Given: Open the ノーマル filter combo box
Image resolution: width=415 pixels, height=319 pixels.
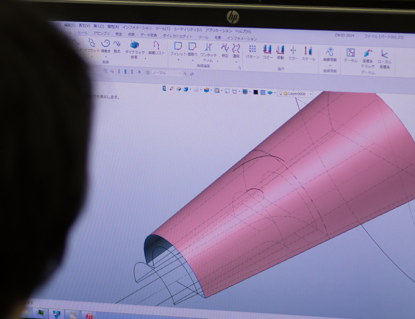Looking at the screenshot, I should [167, 73].
